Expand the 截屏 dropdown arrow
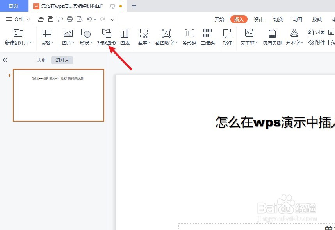 pyautogui.click(x=149, y=43)
